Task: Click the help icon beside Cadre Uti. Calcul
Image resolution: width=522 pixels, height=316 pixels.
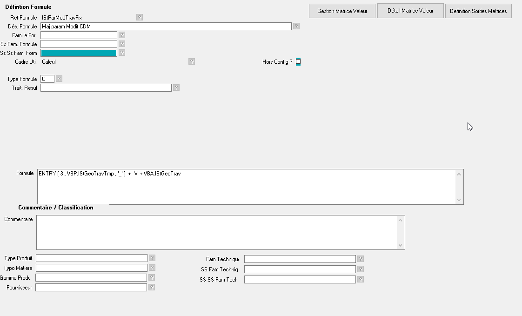Action: point(192,61)
